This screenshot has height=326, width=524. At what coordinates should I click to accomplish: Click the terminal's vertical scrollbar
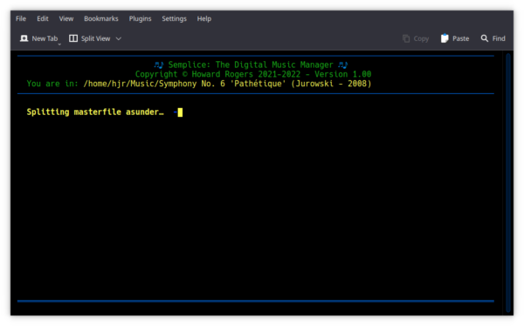click(508, 182)
